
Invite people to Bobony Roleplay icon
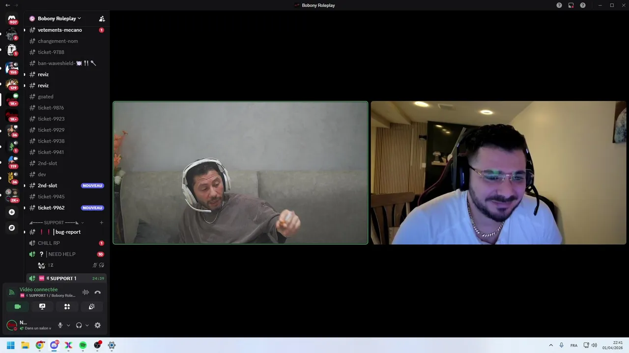click(102, 19)
